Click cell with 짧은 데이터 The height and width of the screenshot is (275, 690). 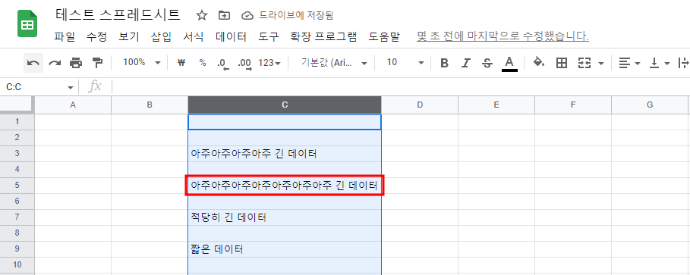[x=285, y=249]
